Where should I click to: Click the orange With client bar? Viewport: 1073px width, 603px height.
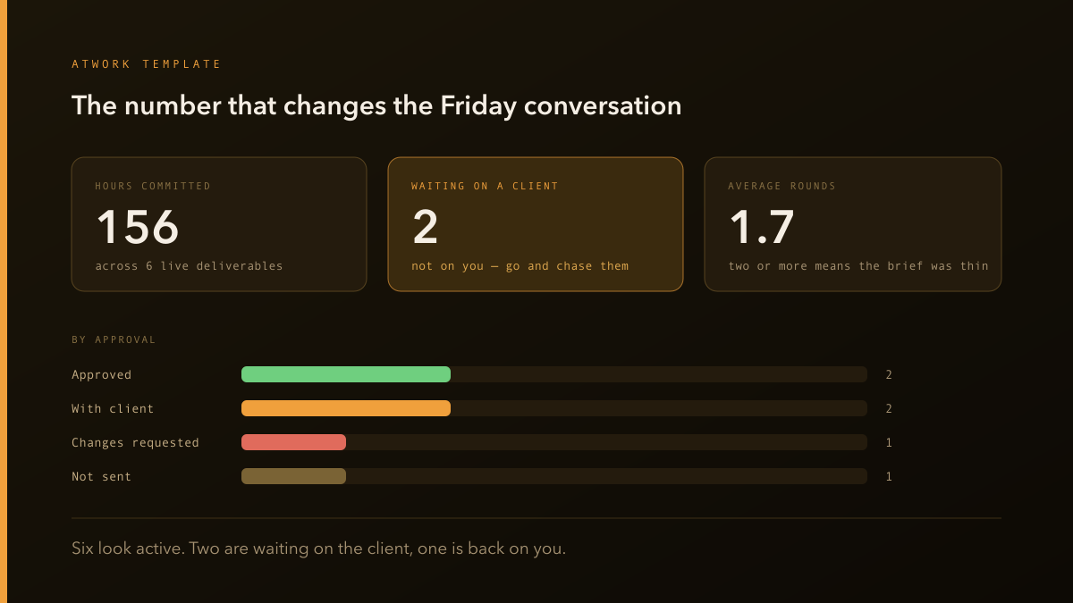(346, 408)
